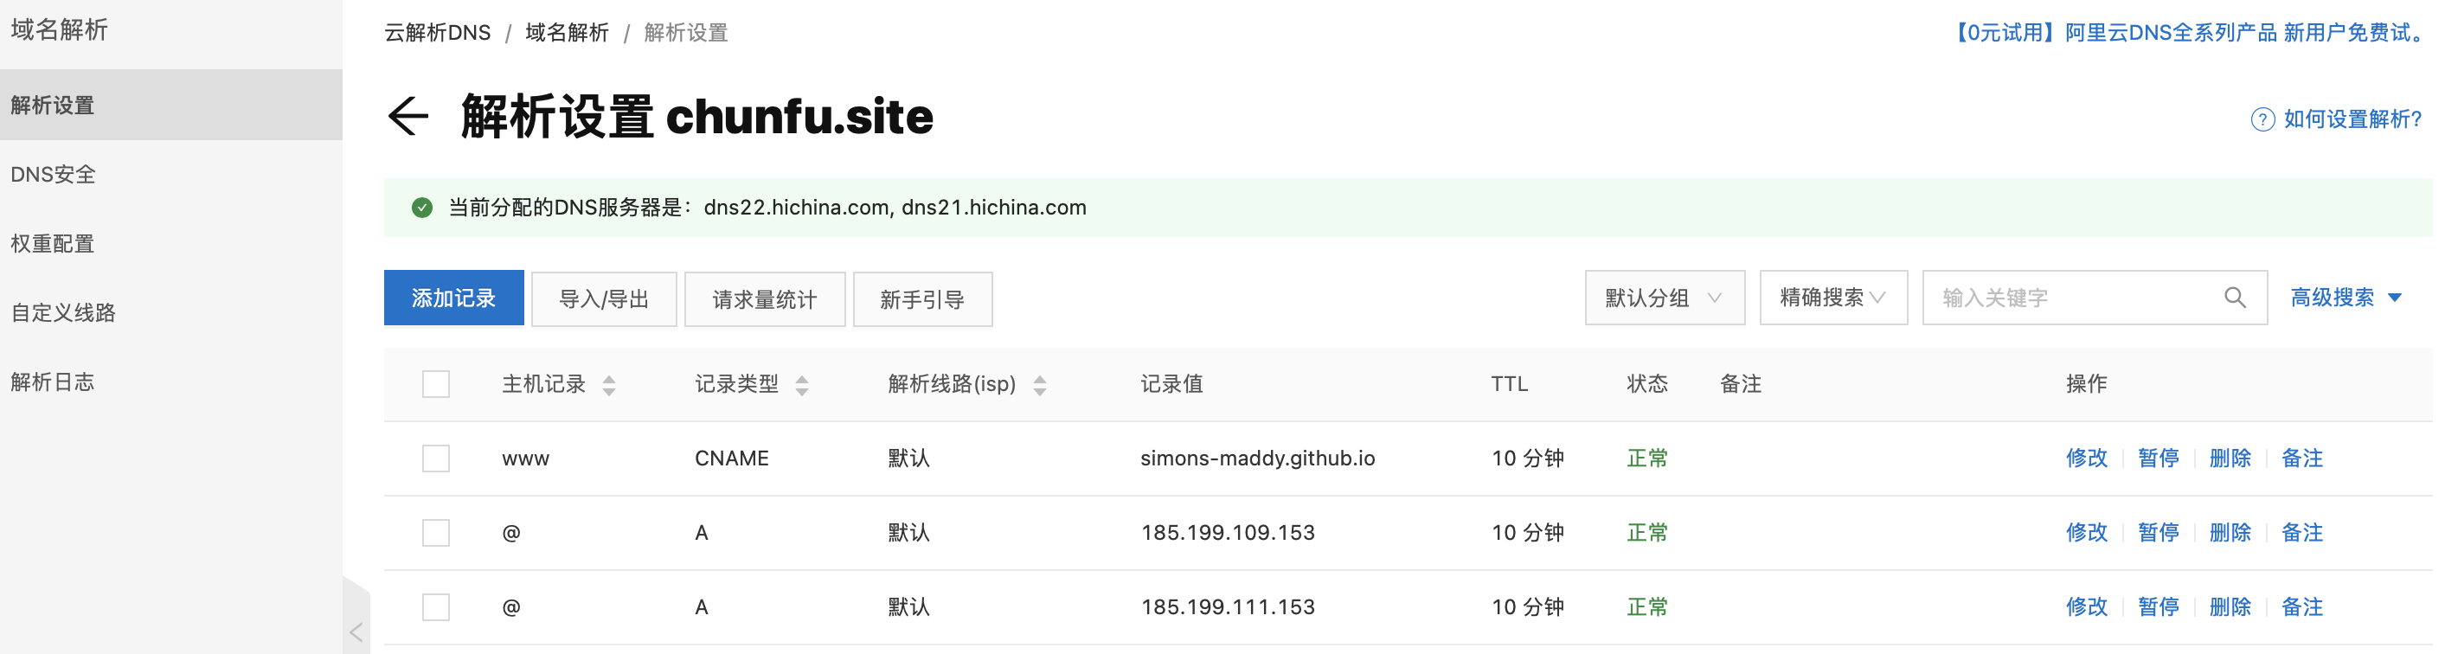The height and width of the screenshot is (654, 2445).
Task: Click 删除 for the 185.199.111.153 record
Action: point(2230,606)
